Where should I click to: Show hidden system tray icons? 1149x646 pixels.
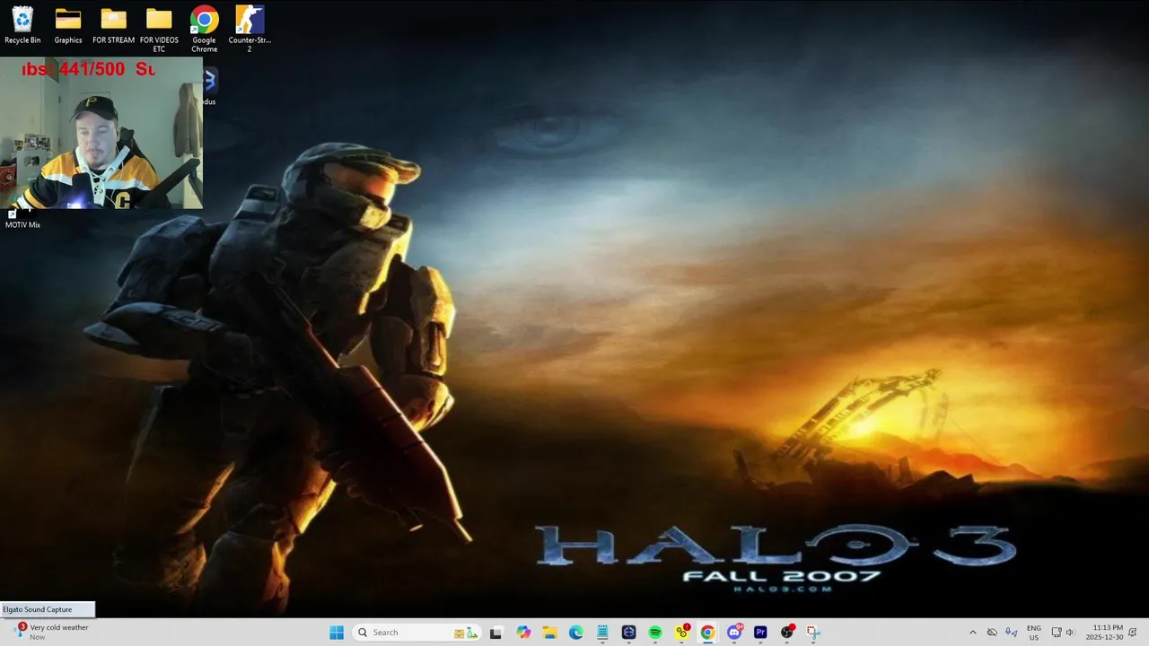(x=972, y=633)
